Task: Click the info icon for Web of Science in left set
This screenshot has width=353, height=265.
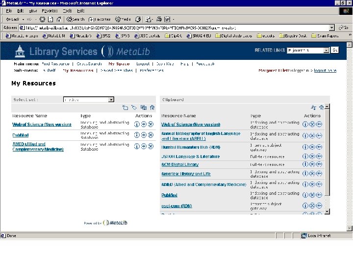Action: click(137, 124)
